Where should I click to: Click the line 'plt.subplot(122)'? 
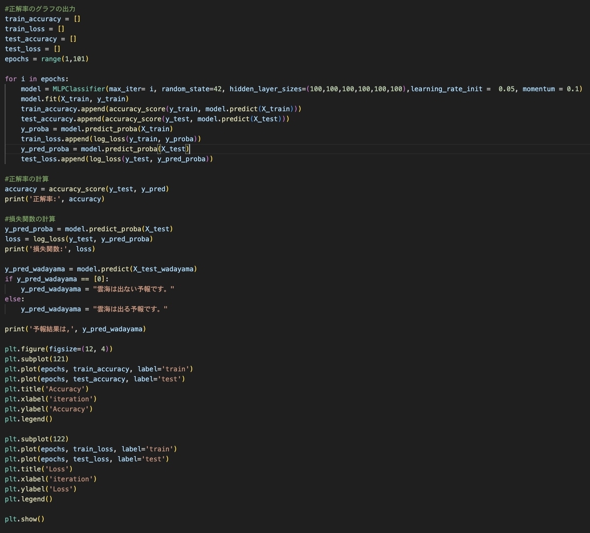click(37, 439)
